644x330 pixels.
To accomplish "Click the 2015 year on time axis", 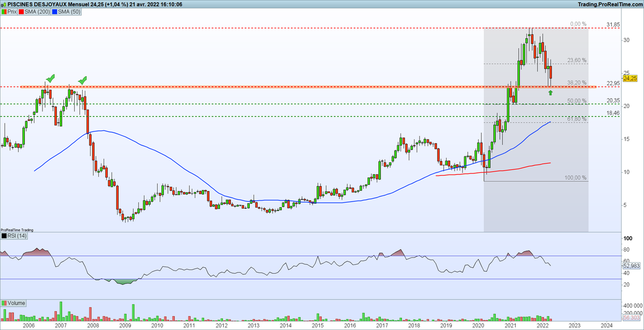I will (x=317, y=326).
